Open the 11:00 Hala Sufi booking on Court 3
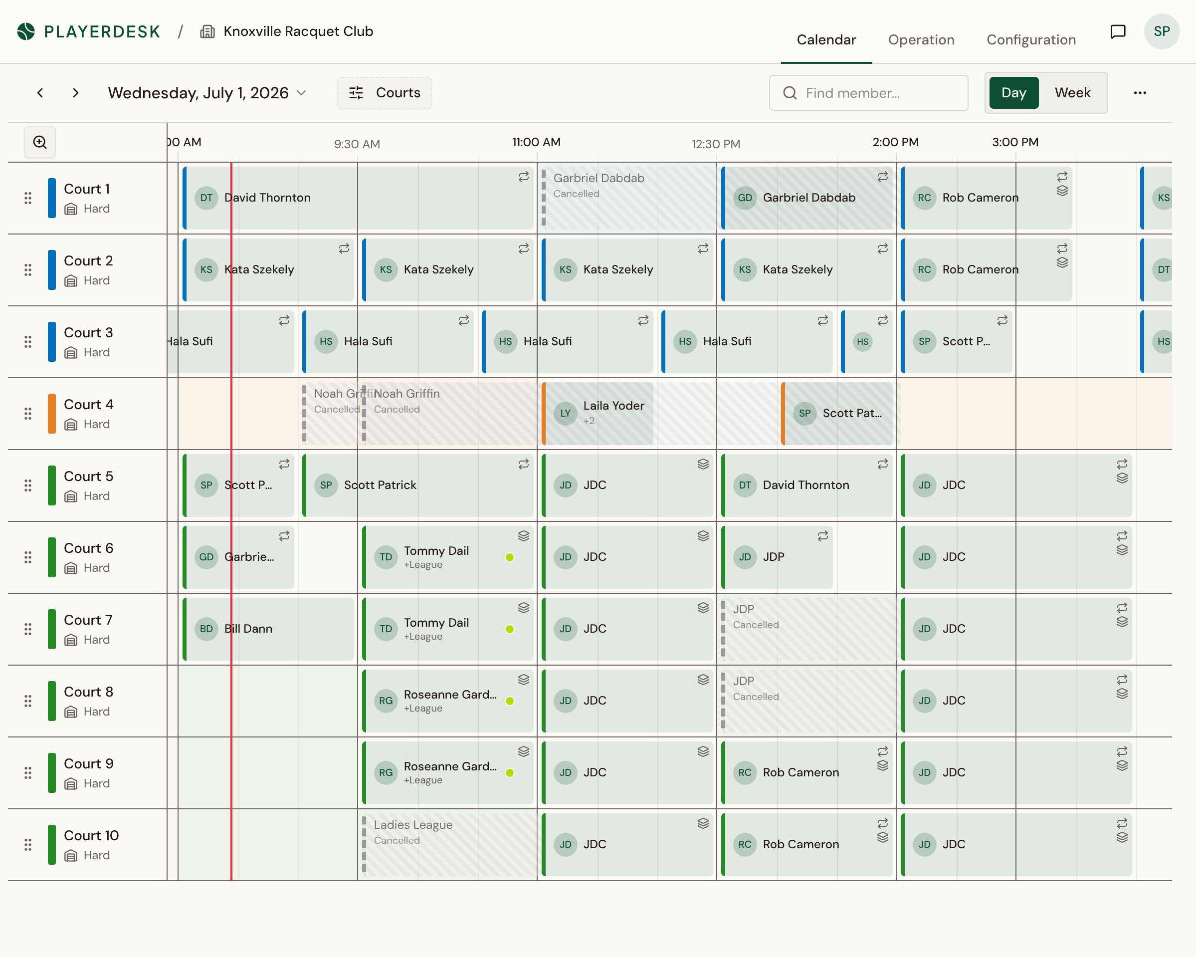 pos(567,341)
